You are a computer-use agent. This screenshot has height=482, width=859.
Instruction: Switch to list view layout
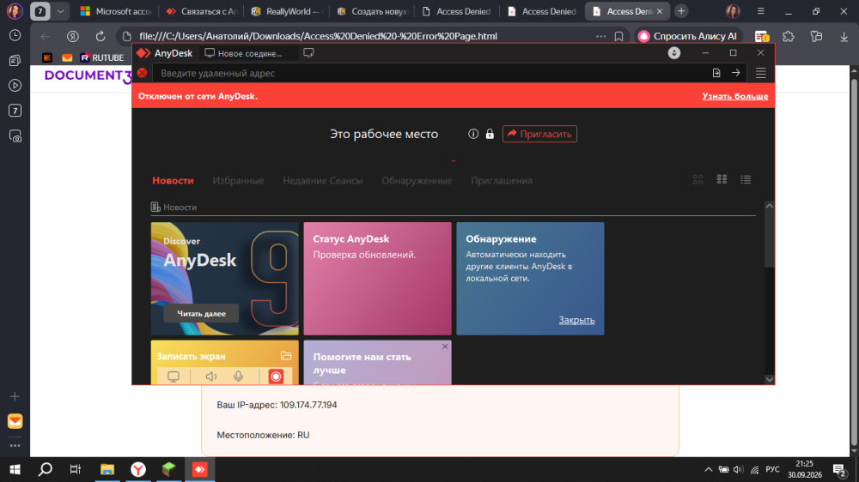coord(746,179)
